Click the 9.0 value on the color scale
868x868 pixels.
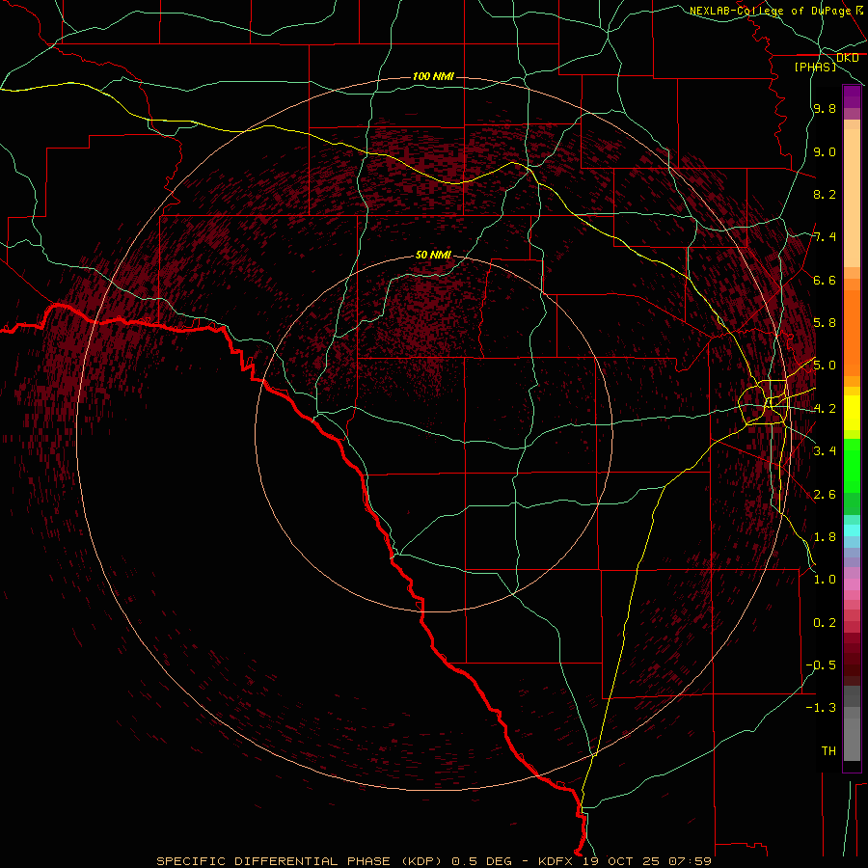pos(825,151)
